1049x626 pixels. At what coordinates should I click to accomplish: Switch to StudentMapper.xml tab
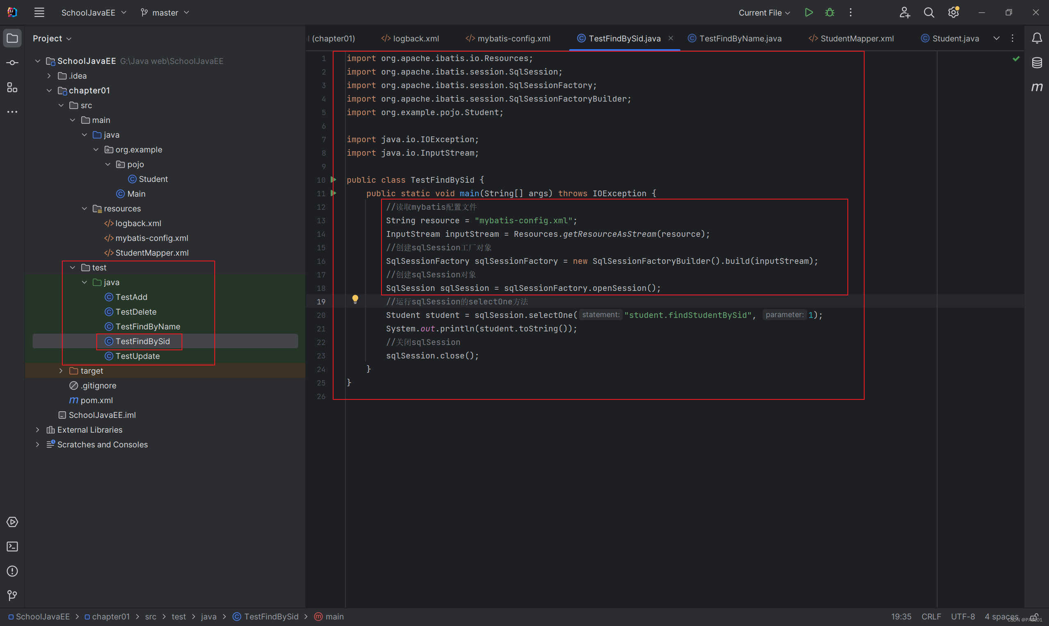pos(851,39)
